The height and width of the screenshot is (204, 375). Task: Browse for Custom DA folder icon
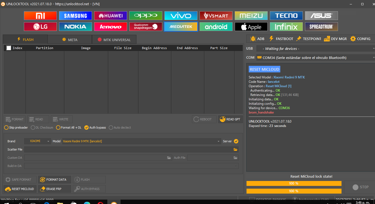pyautogui.click(x=169, y=158)
